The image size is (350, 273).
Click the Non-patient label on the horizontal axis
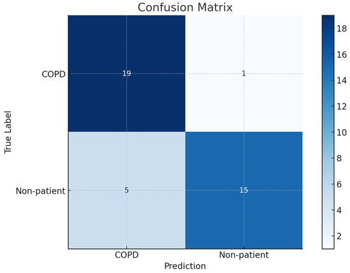(244, 255)
